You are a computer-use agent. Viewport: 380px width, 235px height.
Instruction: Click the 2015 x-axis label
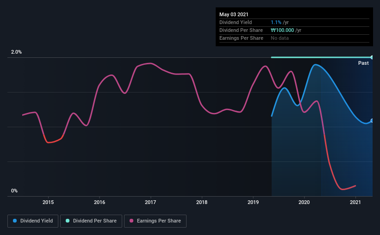coord(48,202)
